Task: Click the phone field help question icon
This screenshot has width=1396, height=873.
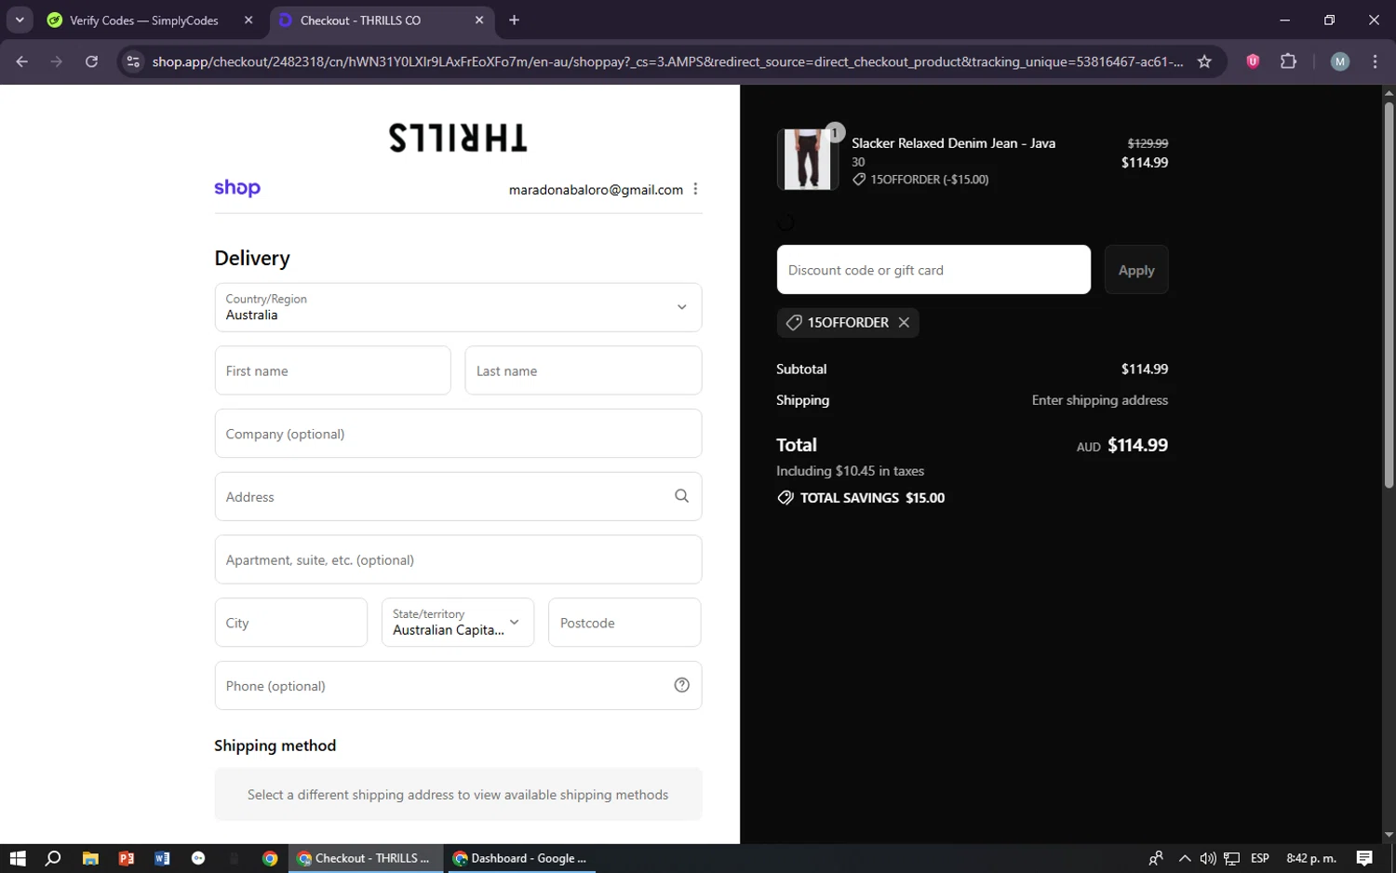Action: (681, 685)
